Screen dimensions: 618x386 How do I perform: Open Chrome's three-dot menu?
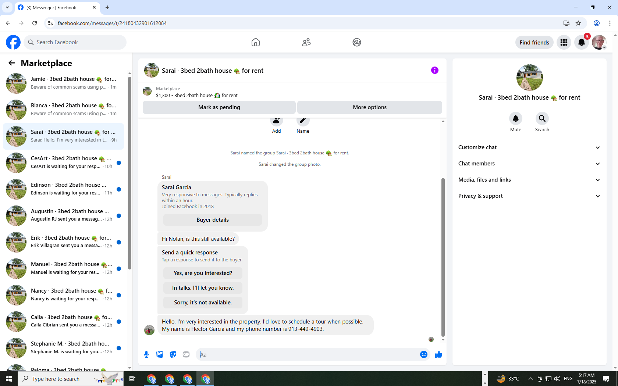[610, 23]
